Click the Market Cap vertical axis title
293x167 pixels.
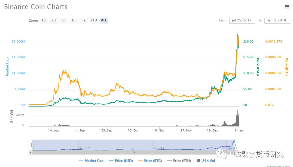[7, 67]
